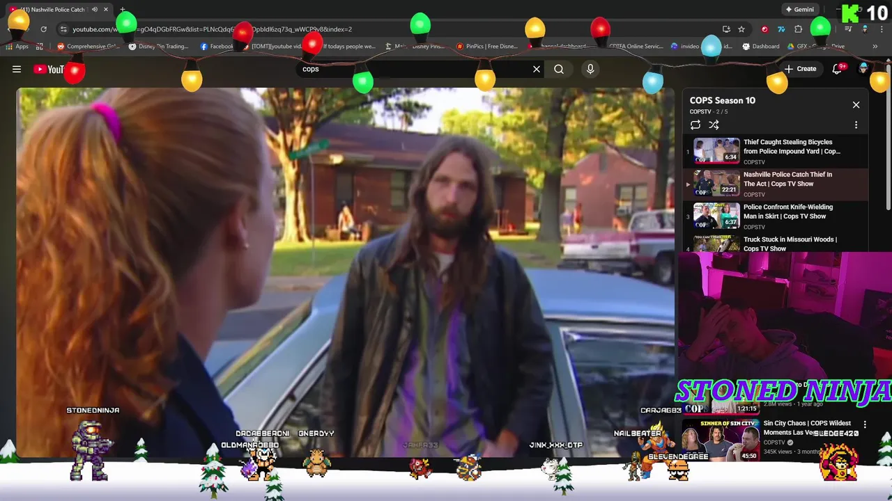Open a new browser tab
The width and height of the screenshot is (892, 501).
(123, 10)
